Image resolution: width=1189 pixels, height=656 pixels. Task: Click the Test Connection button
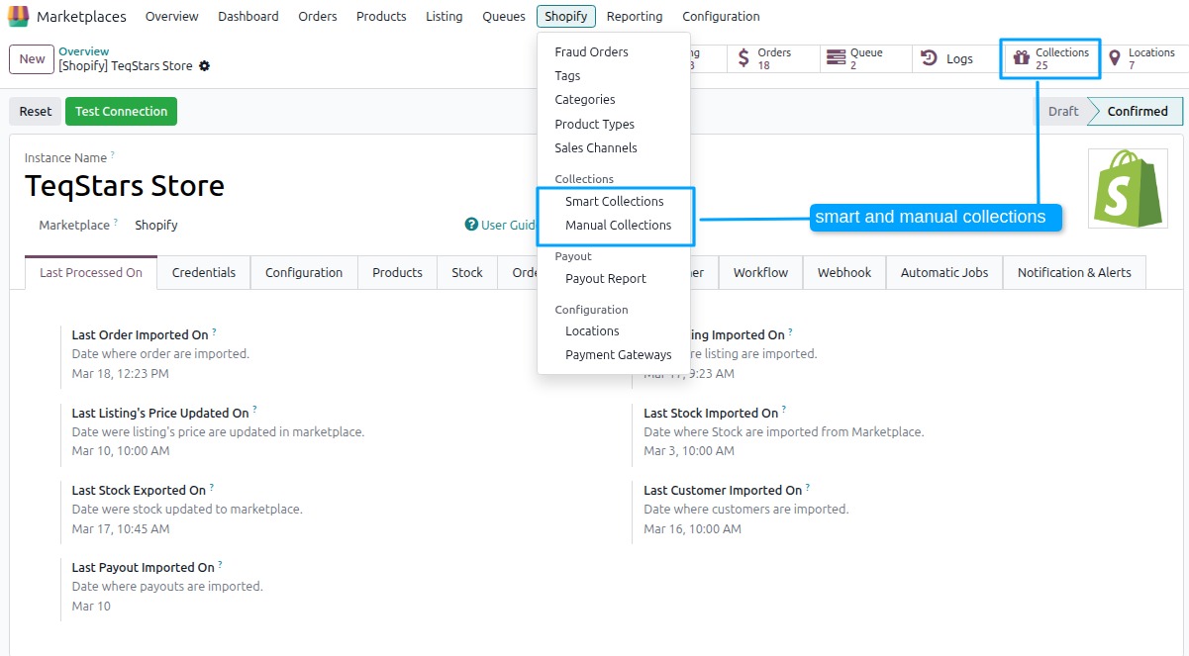coord(121,111)
